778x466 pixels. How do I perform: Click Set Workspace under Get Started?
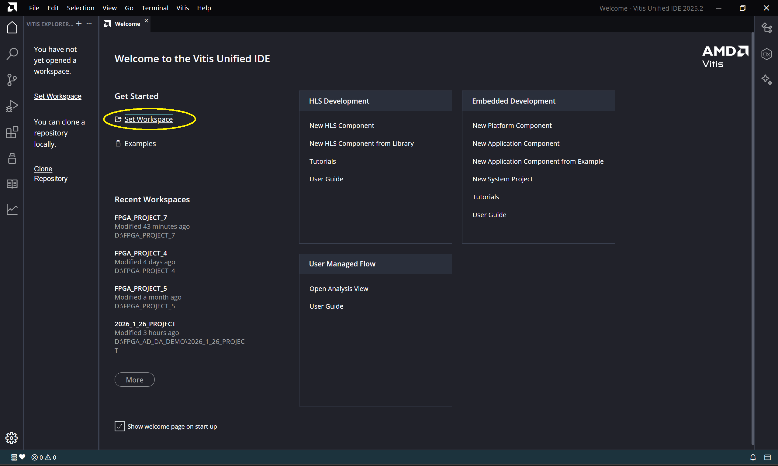pyautogui.click(x=149, y=119)
